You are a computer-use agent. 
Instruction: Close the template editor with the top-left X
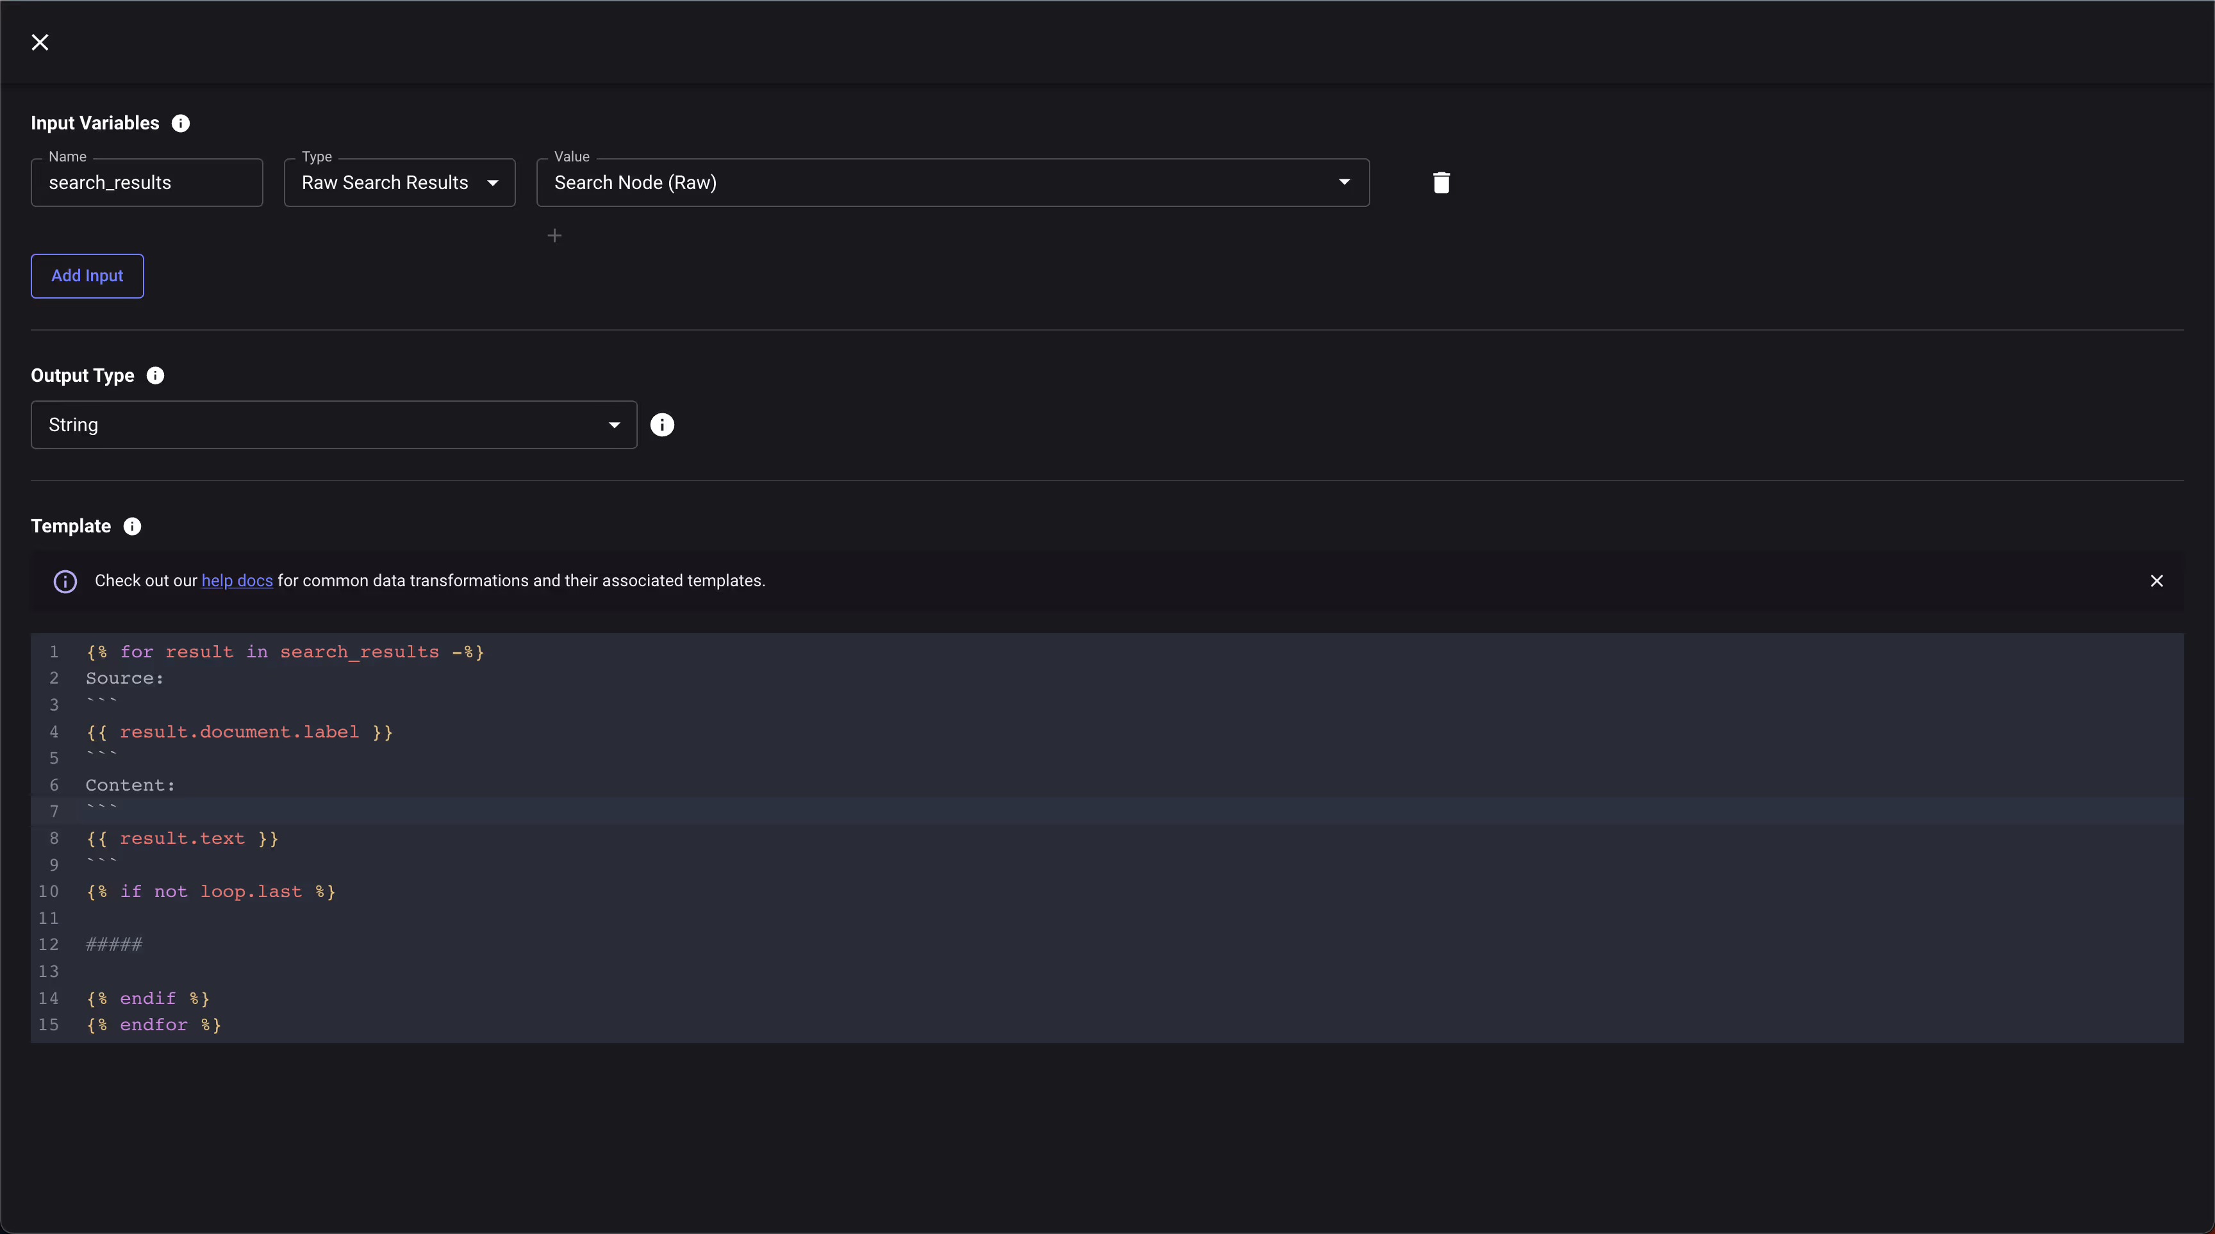[40, 42]
